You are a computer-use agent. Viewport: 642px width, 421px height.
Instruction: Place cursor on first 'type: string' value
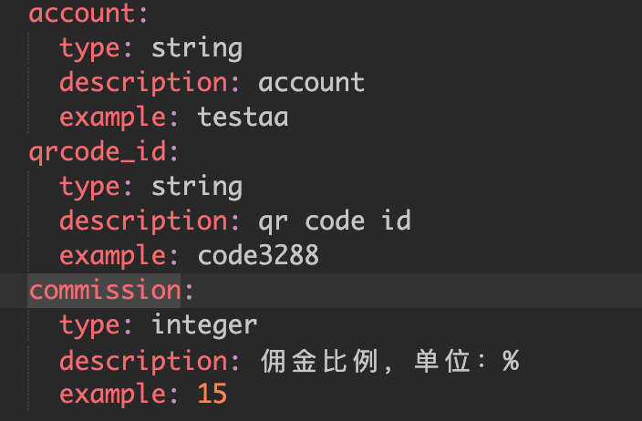[x=197, y=49]
